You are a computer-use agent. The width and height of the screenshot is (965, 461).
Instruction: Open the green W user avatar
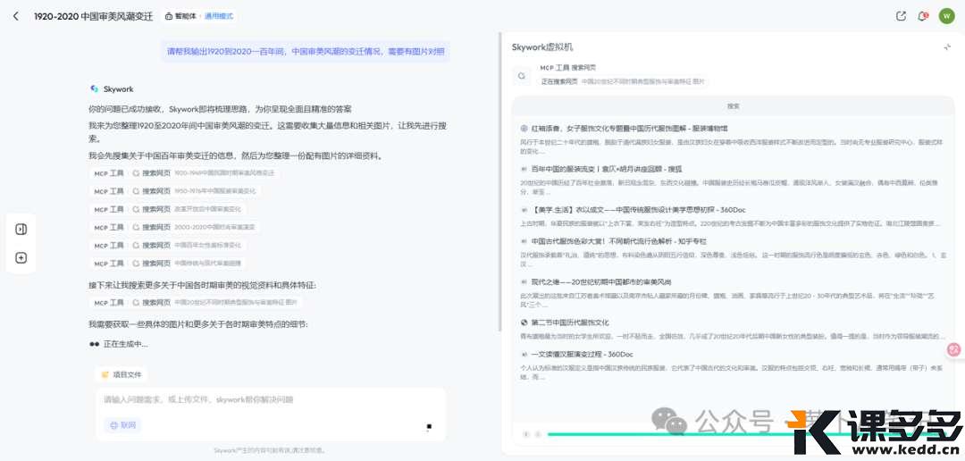click(x=946, y=17)
